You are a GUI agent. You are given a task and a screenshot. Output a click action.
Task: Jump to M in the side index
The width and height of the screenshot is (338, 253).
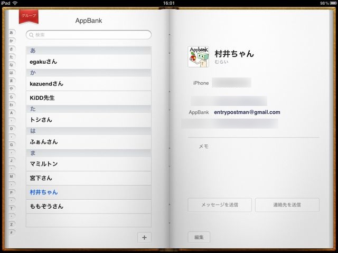pos(12,177)
